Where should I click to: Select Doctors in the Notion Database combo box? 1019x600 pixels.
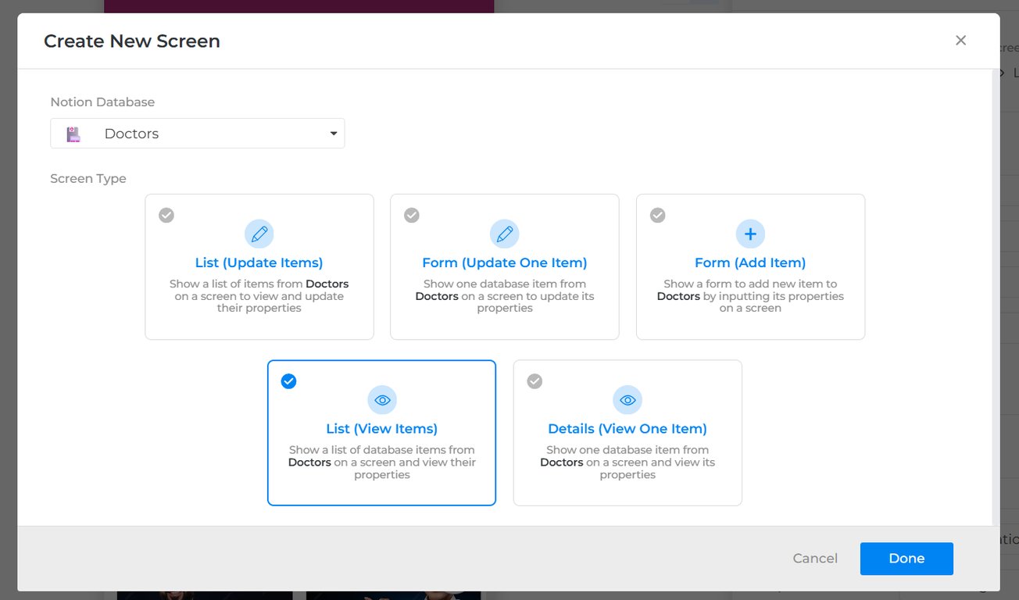198,134
